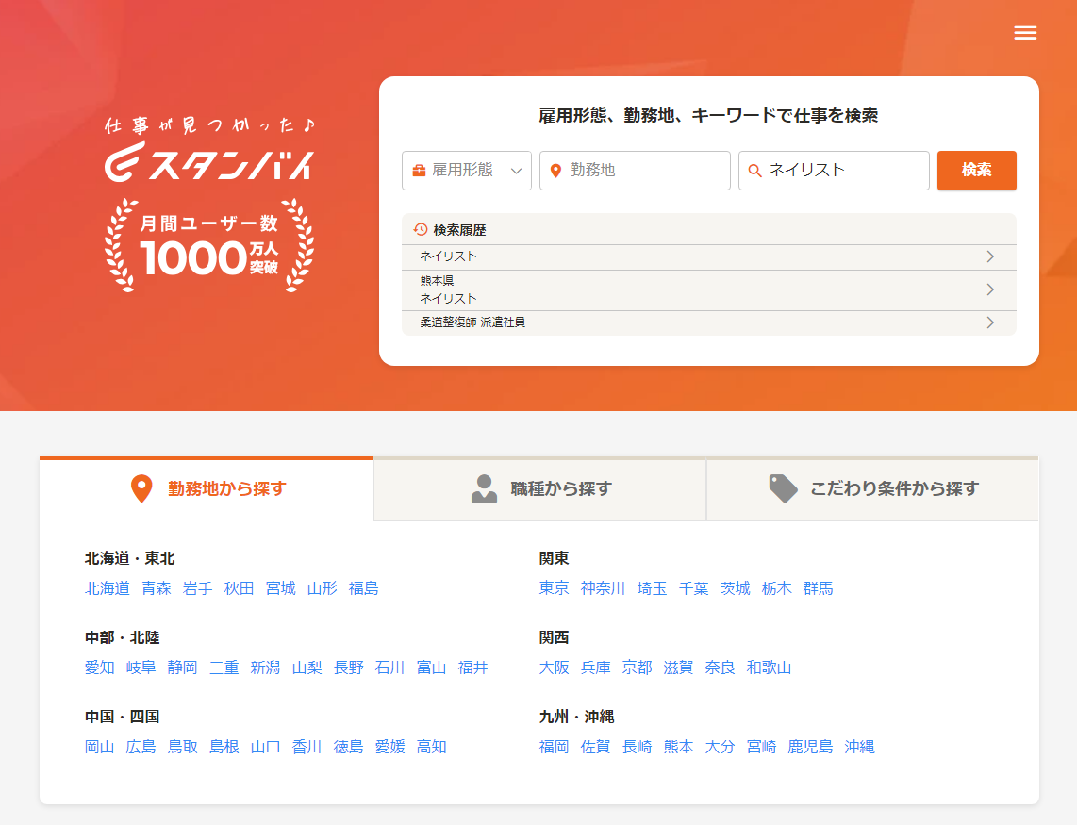Open the 岡山 link
1077x825 pixels.
coord(100,747)
